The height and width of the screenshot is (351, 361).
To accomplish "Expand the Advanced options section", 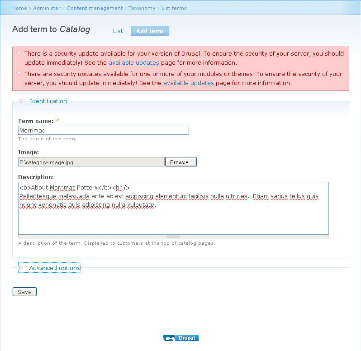I will [x=54, y=268].
